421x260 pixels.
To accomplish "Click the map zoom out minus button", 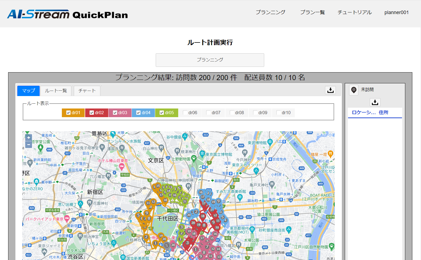I will click(x=28, y=144).
